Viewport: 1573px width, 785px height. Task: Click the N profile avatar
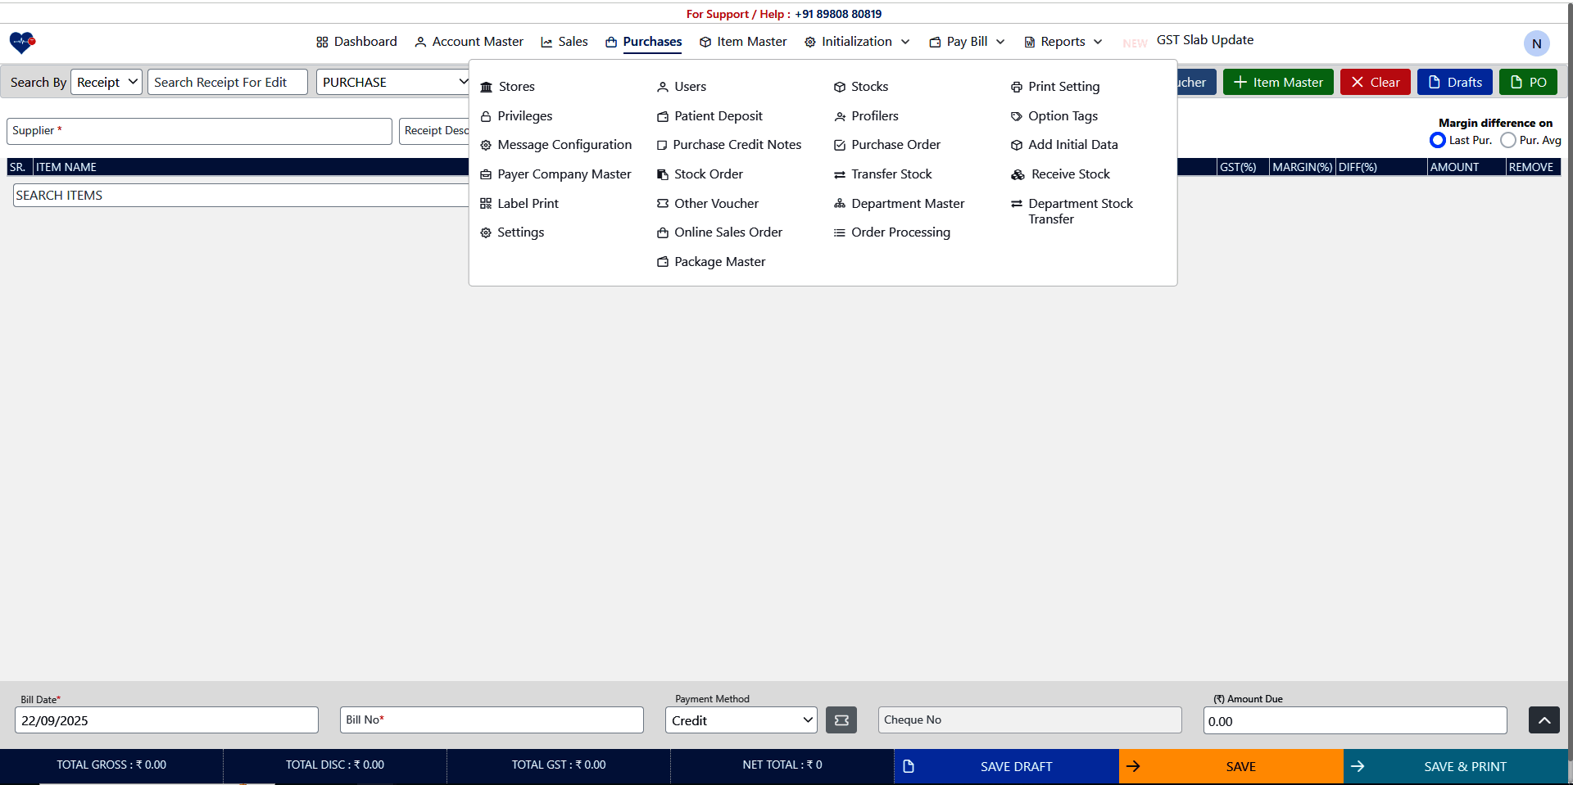point(1536,43)
